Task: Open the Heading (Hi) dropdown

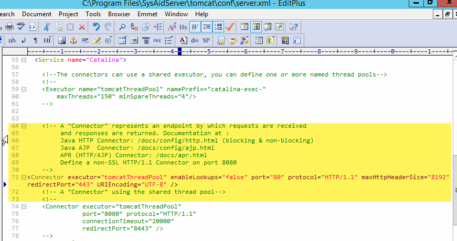Action: [47, 40]
